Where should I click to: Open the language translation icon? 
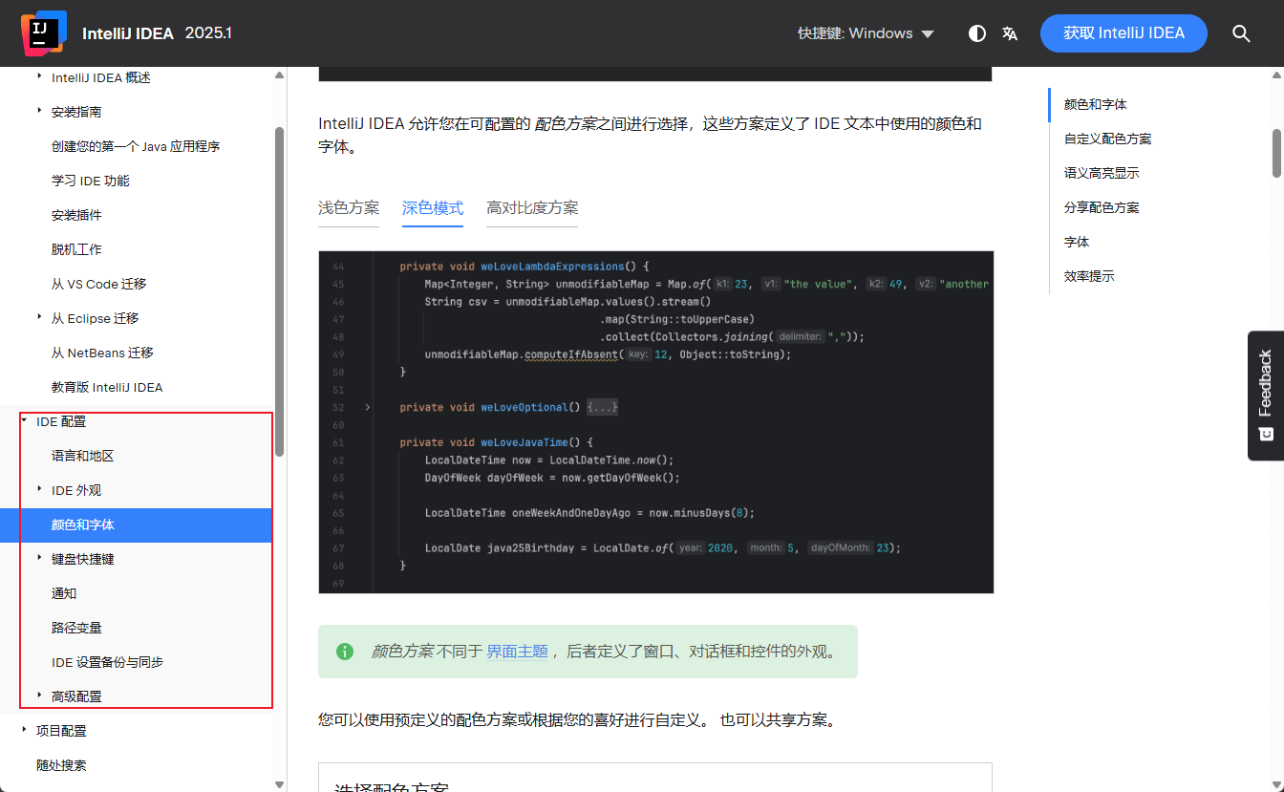point(1010,33)
